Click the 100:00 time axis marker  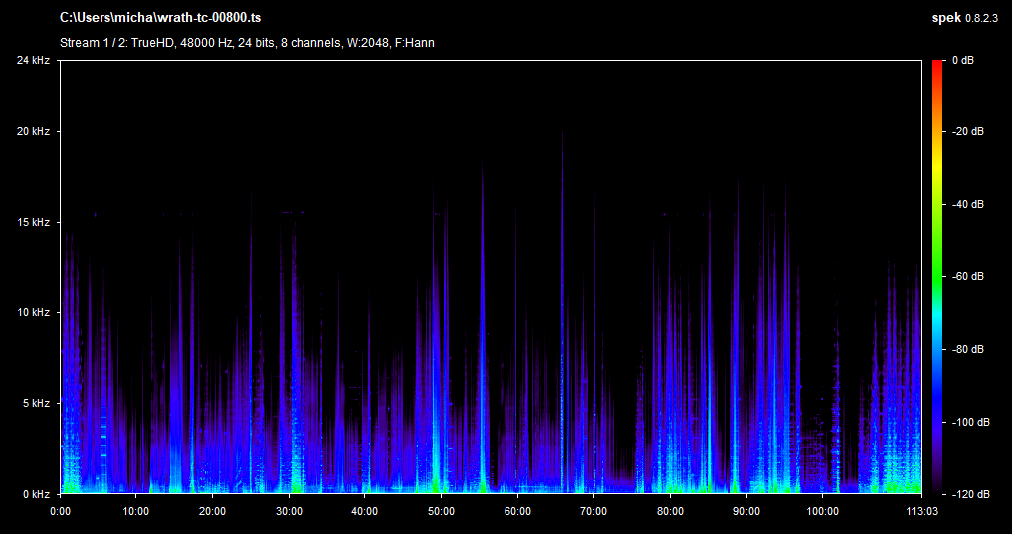click(822, 511)
